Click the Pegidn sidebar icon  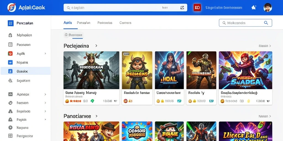(11, 120)
